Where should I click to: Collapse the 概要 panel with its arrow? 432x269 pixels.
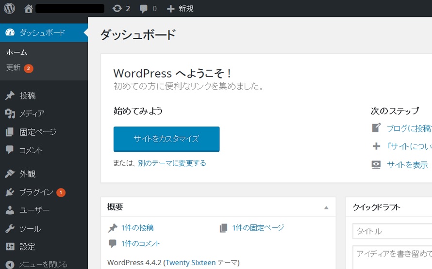tap(326, 207)
